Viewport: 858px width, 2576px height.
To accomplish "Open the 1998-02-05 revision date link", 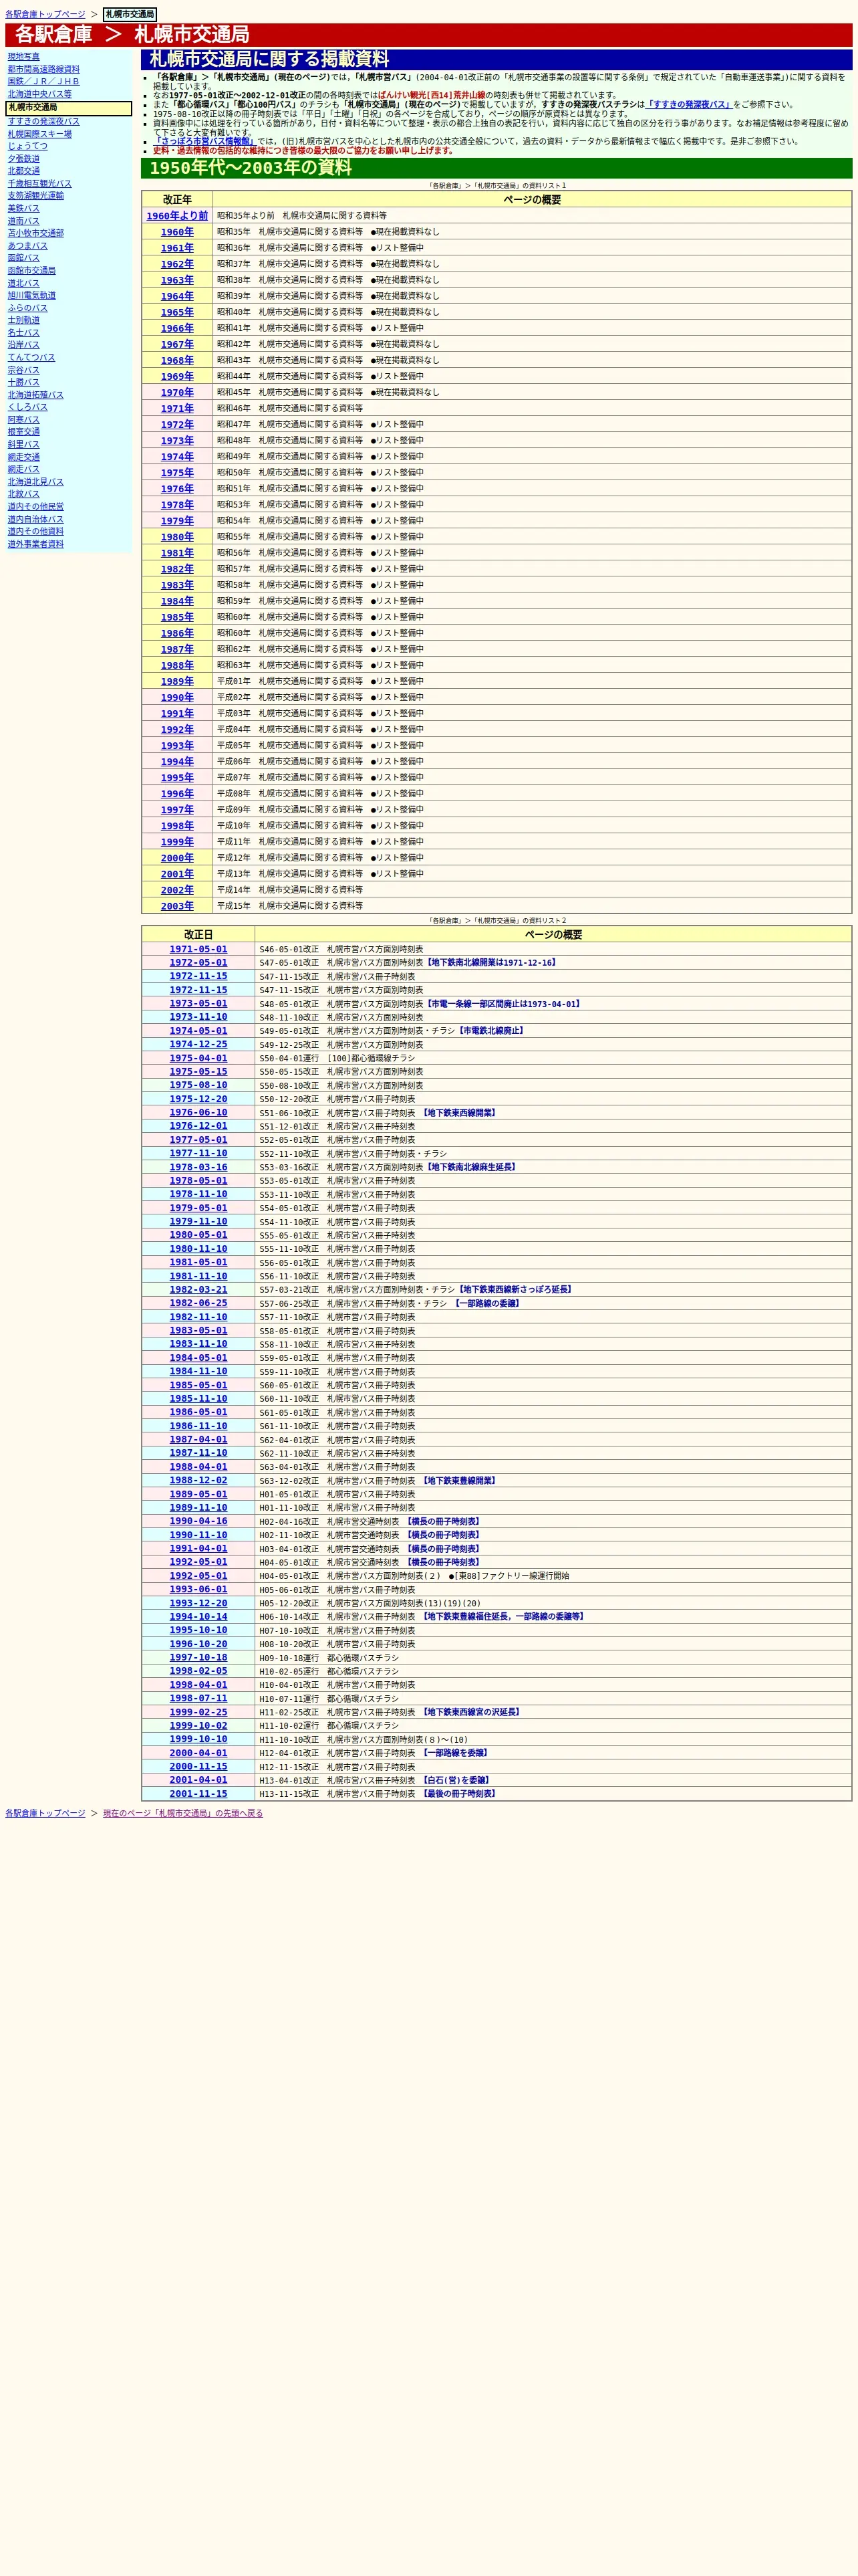I will 198,1671.
